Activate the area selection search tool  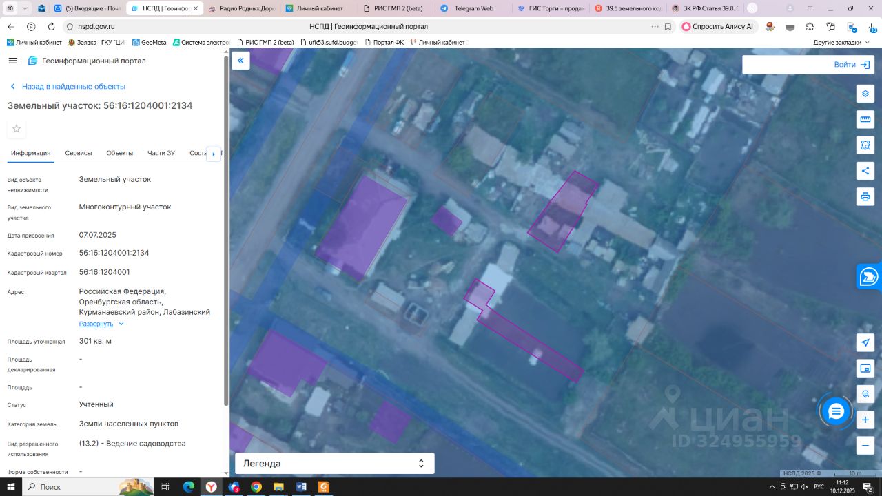(x=865, y=145)
